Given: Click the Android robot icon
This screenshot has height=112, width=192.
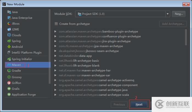Looking at the screenshot, I should [9, 47].
